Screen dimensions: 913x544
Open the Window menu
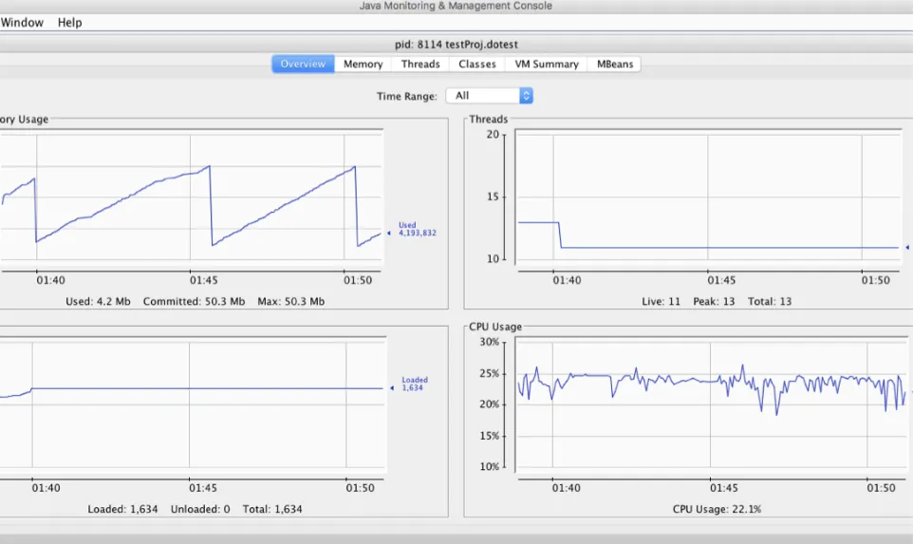22,23
